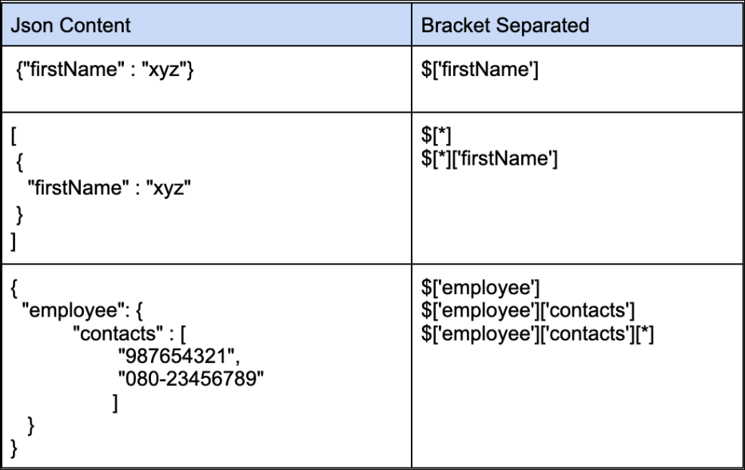This screenshot has width=745, height=470.
Task: Select the {"firstName" : "xyz"} JSON cell text
Action: click(x=105, y=70)
